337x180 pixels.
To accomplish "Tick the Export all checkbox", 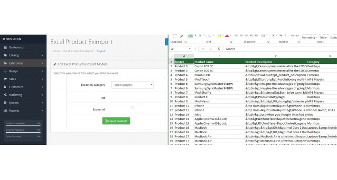I will pyautogui.click(x=132, y=108).
